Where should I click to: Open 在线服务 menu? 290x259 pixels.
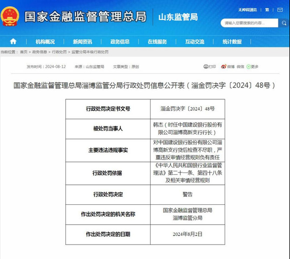coord(157,42)
